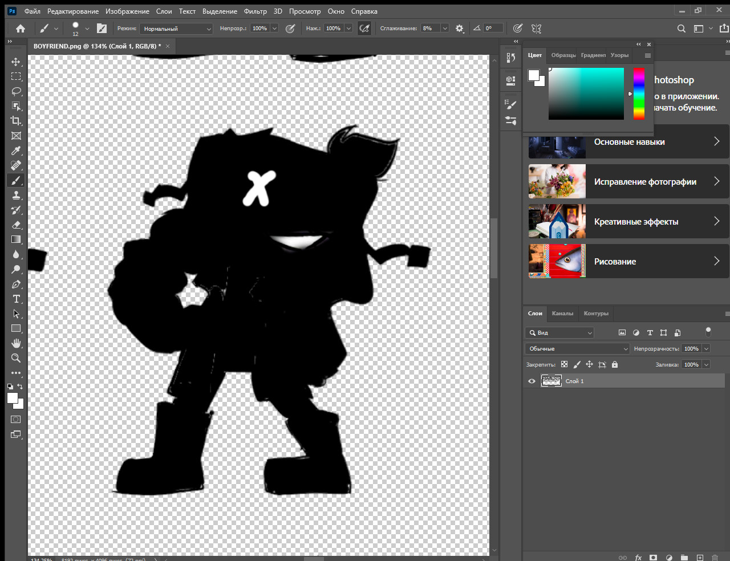This screenshot has height=561, width=730.
Task: Hide the Слой 1 layer
Action: (x=531, y=381)
